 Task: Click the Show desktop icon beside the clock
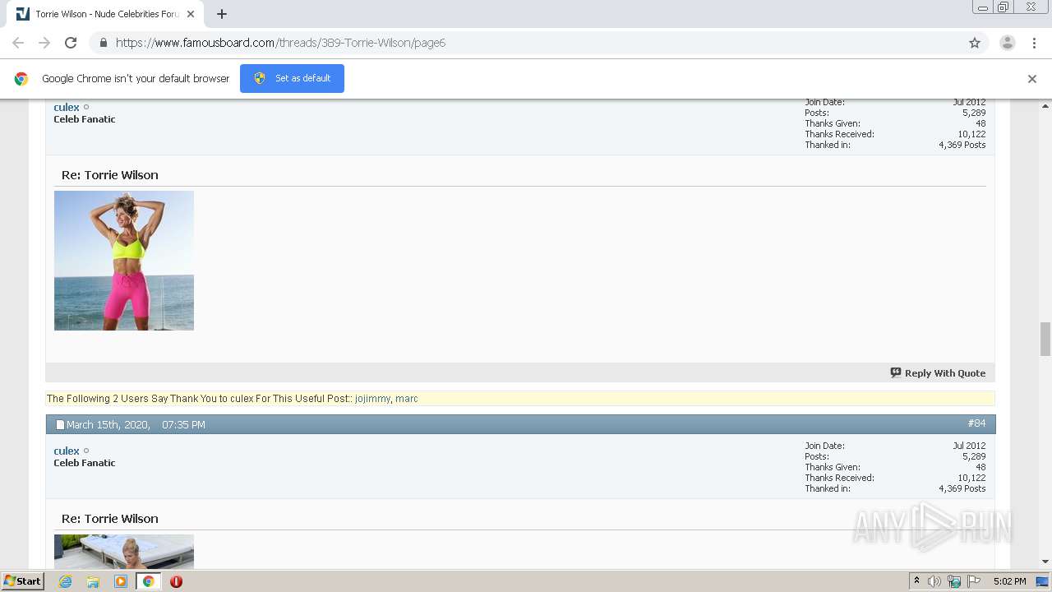coord(1042,581)
